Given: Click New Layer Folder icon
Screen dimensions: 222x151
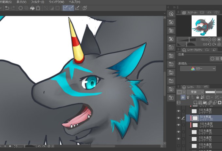Looking at the screenshot, I should [x=205, y=103].
